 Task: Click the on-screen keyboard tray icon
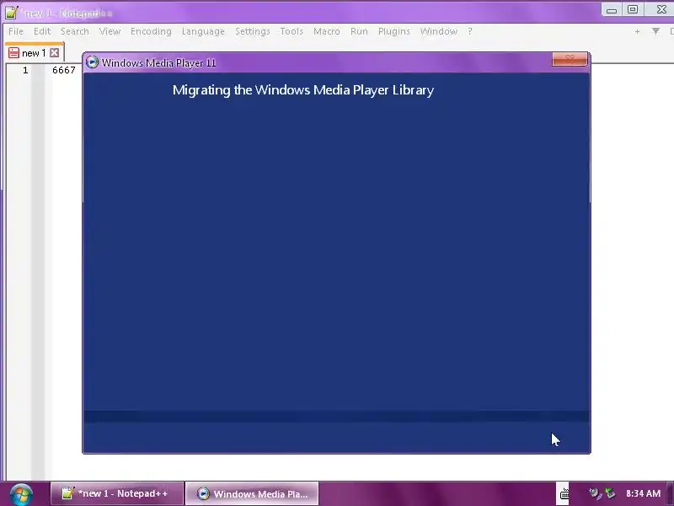click(x=564, y=493)
